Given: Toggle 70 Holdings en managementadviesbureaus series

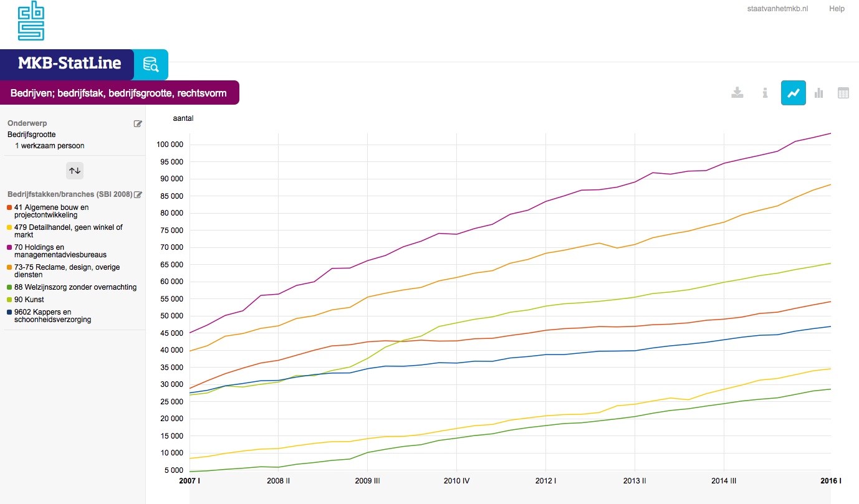Looking at the screenshot, I should [60, 251].
